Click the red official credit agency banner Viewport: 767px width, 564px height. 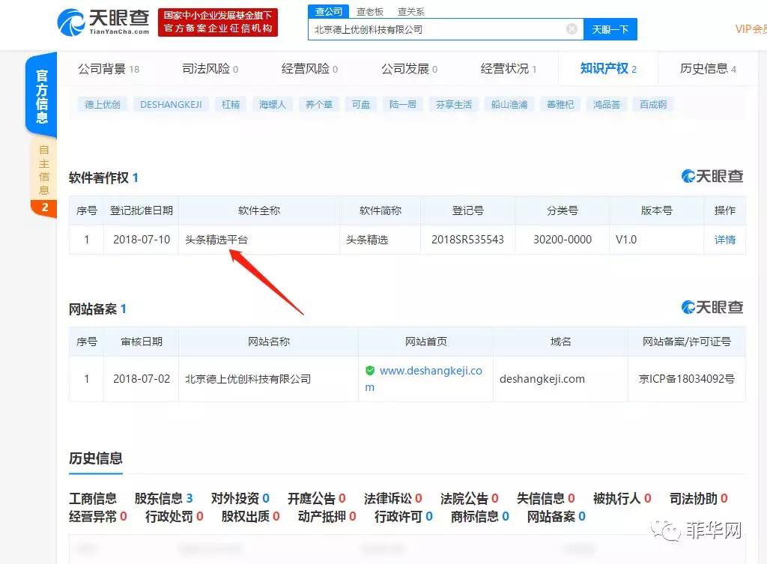pos(218,22)
